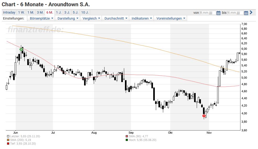Click the red Tief legend swatch
This screenshot has height=149, width=258.
[8, 144]
